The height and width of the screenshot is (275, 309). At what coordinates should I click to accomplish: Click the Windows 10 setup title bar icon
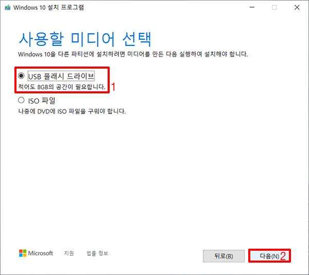click(x=8, y=8)
